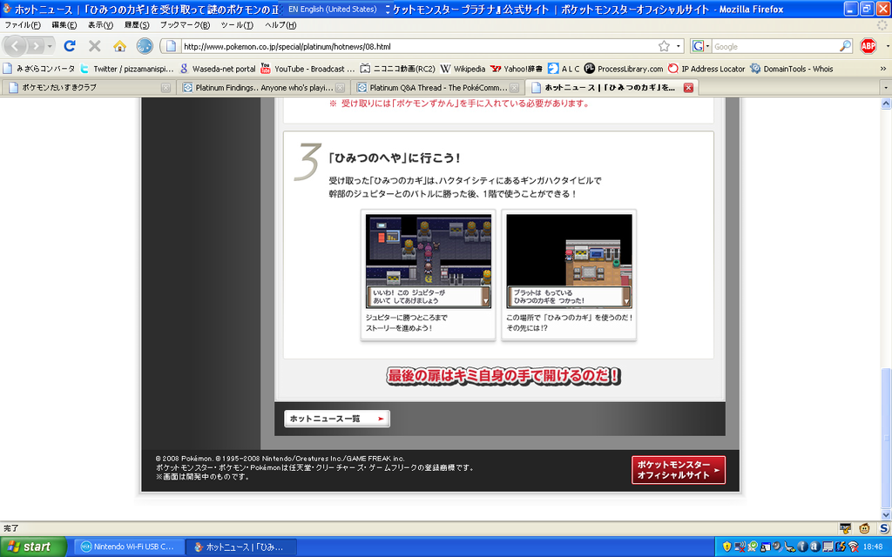Click the search magnifier icon
892x557 pixels.
845,46
